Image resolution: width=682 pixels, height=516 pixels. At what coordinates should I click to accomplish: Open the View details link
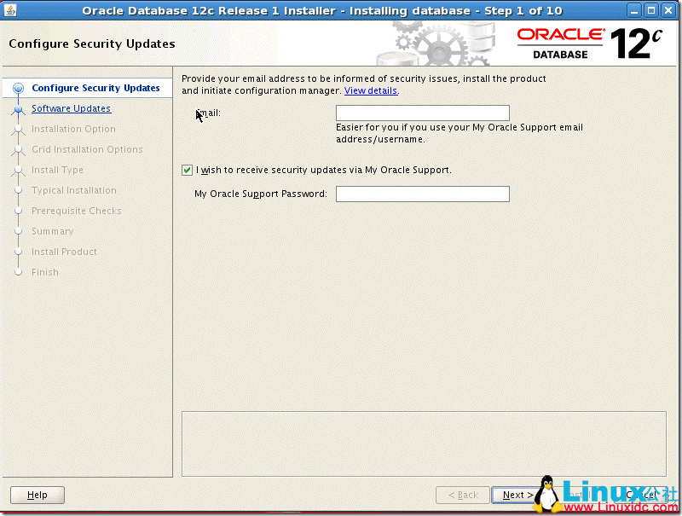pos(370,90)
